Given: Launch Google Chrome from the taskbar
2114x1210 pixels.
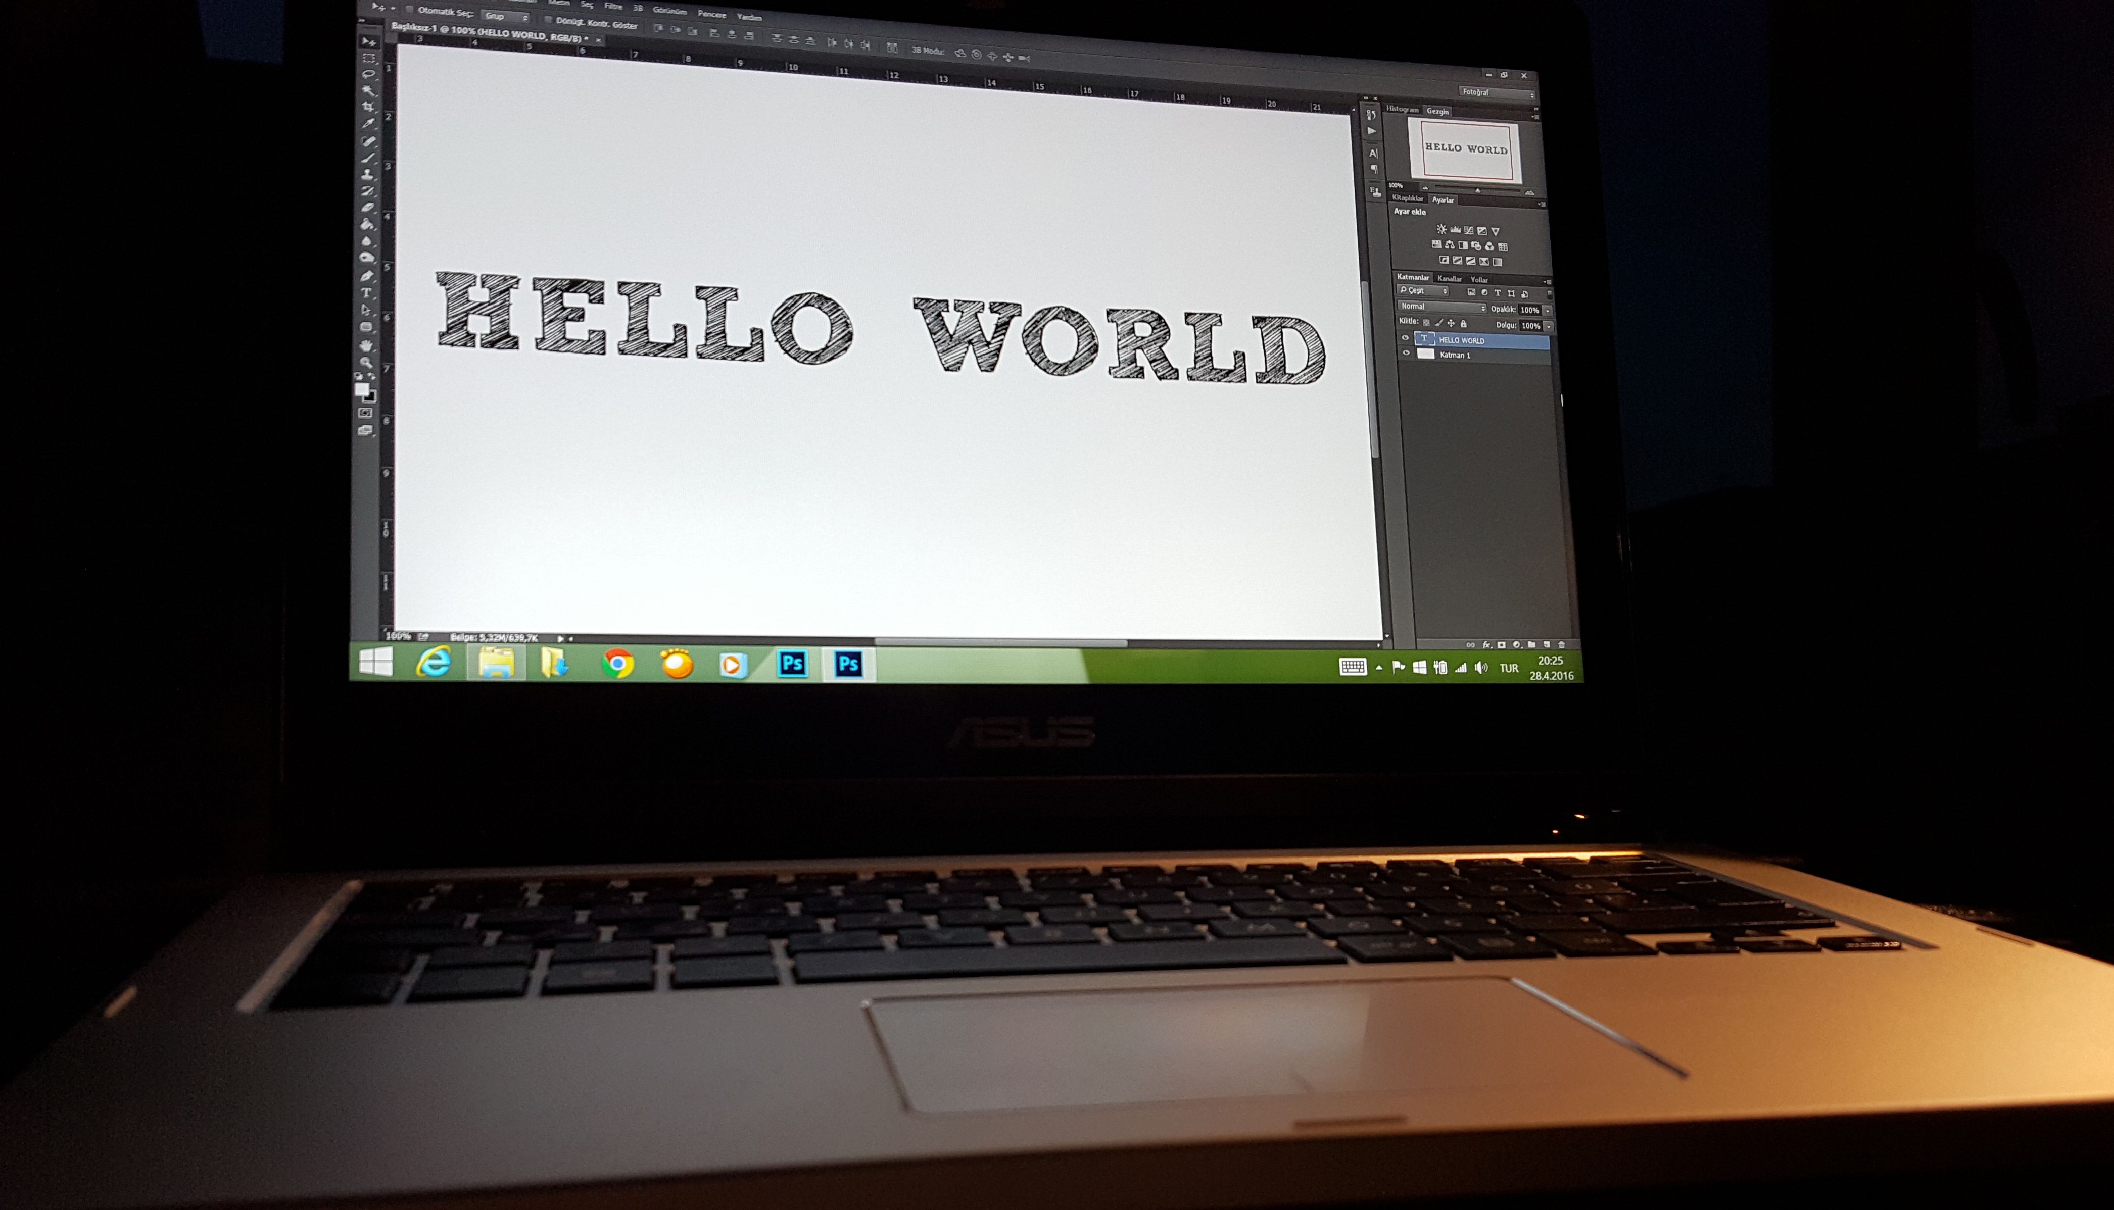Looking at the screenshot, I should coord(618,664).
